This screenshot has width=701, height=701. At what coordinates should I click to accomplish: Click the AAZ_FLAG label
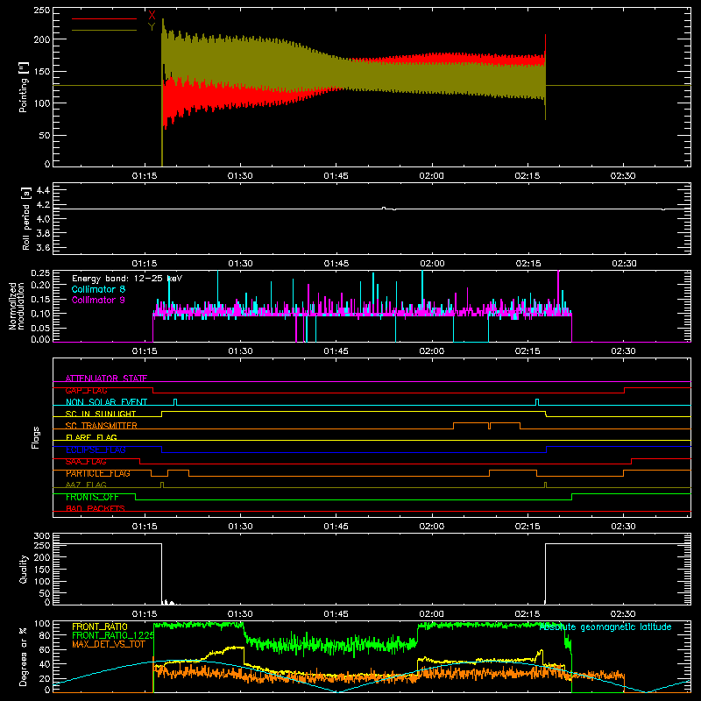(x=86, y=485)
